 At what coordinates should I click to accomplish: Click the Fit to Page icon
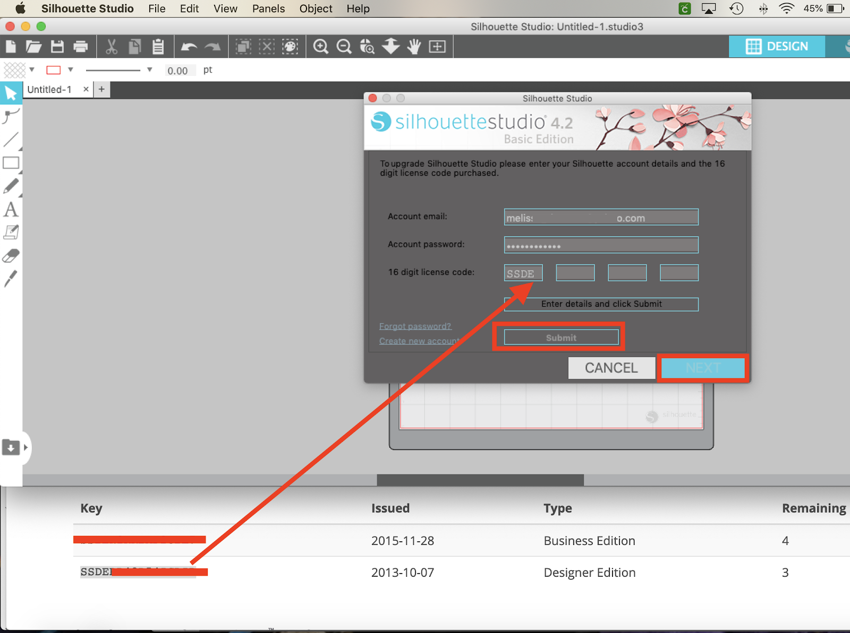pos(437,47)
